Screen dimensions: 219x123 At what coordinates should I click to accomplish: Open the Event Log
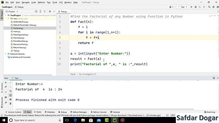point(209,112)
